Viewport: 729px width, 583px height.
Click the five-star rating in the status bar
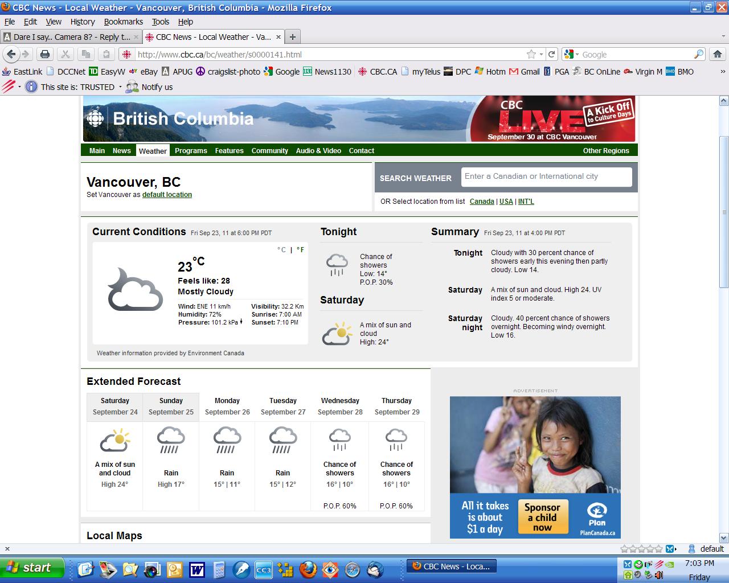642,549
